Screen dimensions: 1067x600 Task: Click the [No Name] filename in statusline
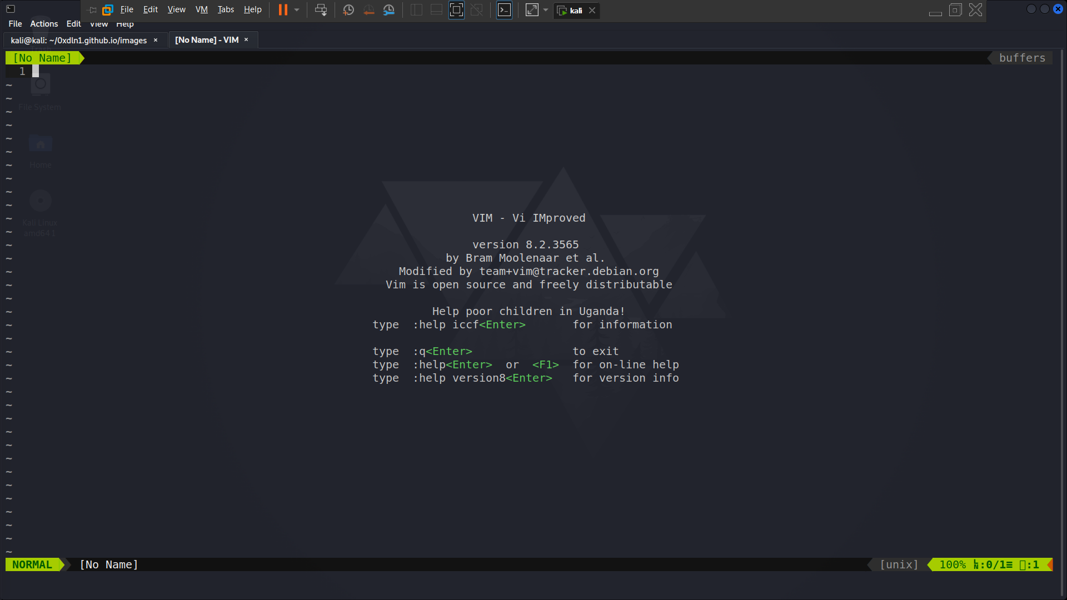click(109, 564)
